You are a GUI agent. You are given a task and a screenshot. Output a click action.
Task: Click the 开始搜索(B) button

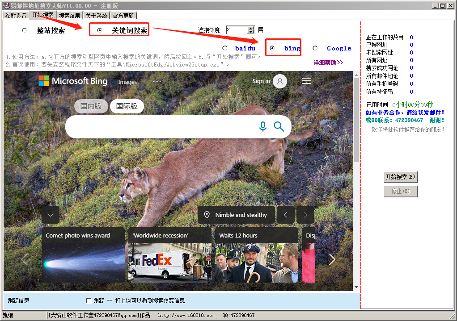tap(401, 177)
